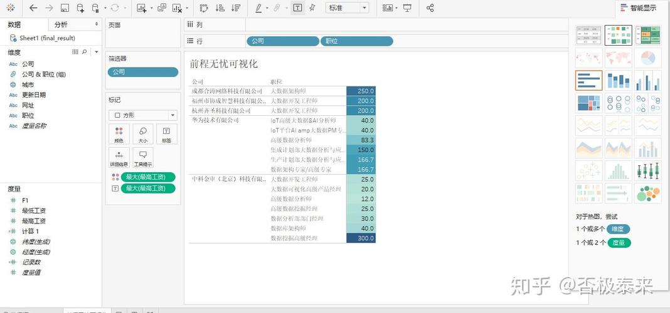Redo with the forward arrow icon
Image resolution: width=670 pixels, height=313 pixels.
click(x=49, y=8)
